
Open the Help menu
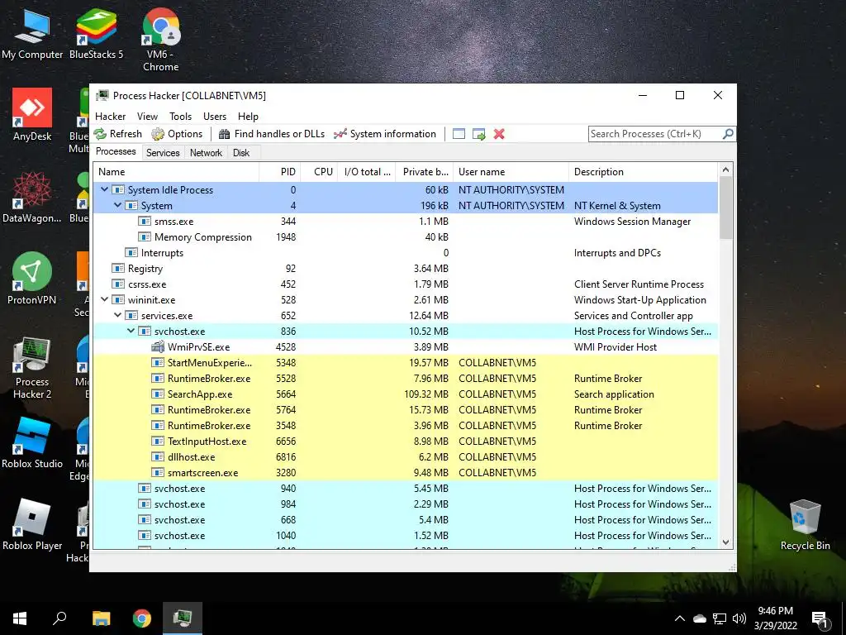tap(248, 116)
